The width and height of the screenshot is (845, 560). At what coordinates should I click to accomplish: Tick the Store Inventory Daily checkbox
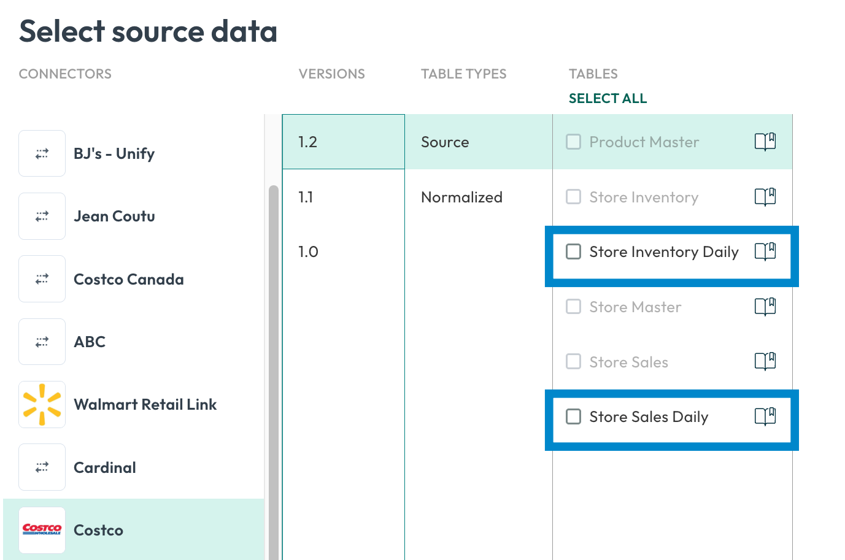573,251
